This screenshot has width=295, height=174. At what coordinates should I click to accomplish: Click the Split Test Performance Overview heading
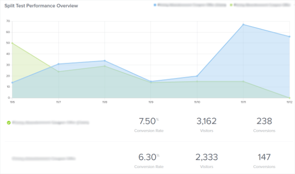click(41, 6)
